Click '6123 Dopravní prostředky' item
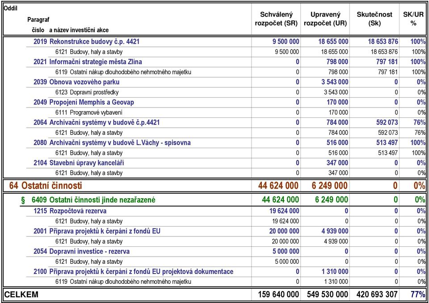429x303 pixels. click(87, 92)
